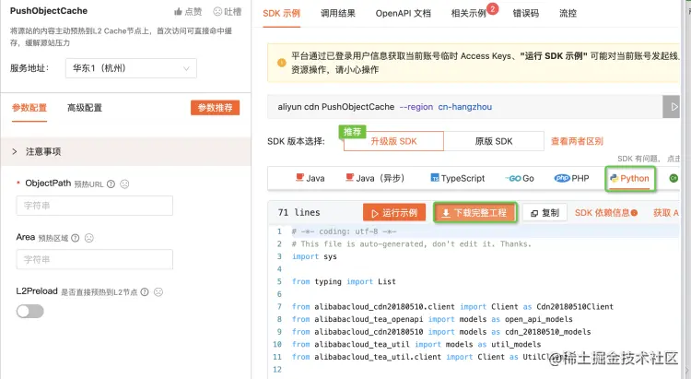Choose the PHP language tab

click(x=571, y=178)
